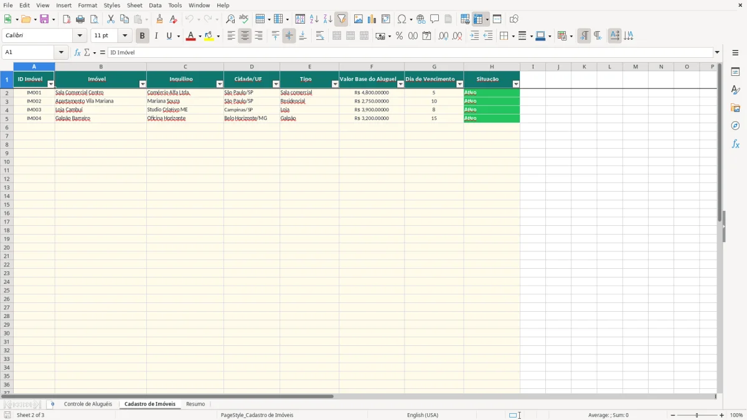The height and width of the screenshot is (420, 747).
Task: Cut selection with the scissors icon
Action: tap(111, 19)
